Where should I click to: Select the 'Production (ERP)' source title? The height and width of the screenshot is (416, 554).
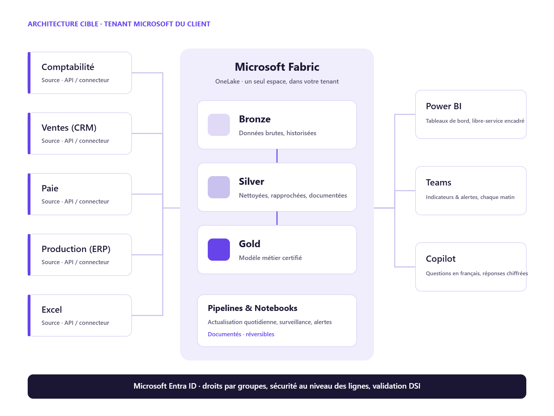[76, 249]
